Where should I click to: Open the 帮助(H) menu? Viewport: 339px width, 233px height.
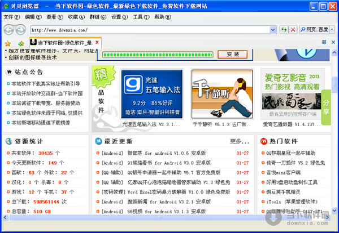click(x=163, y=17)
